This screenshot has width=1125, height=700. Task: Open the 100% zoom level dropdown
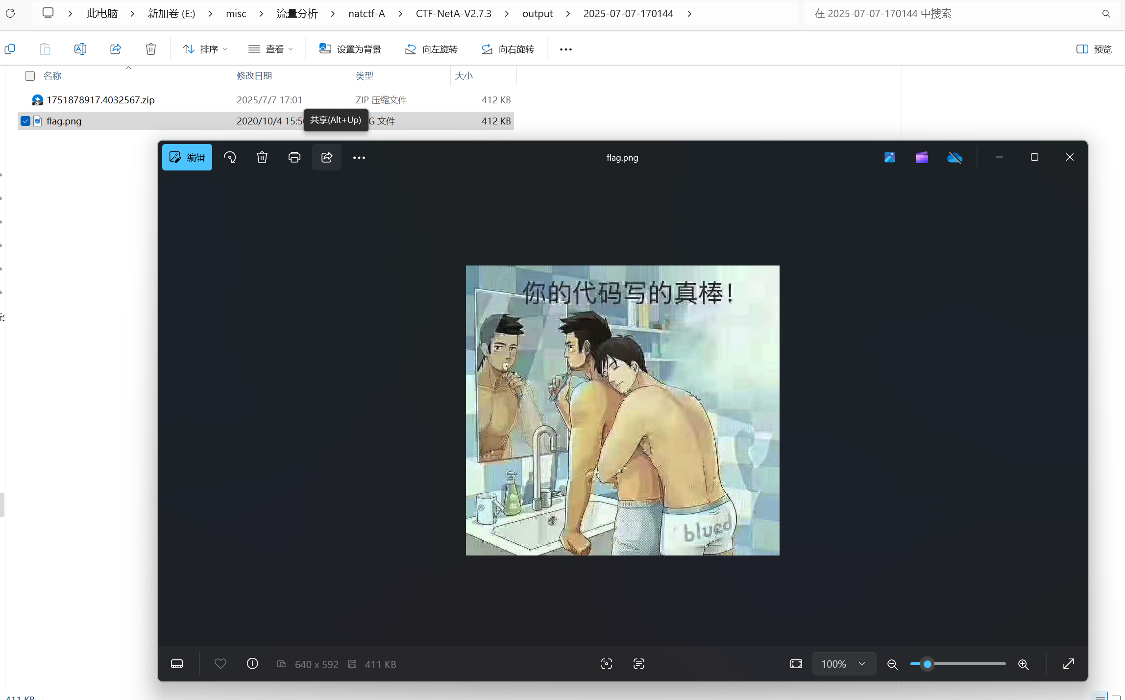coord(844,664)
